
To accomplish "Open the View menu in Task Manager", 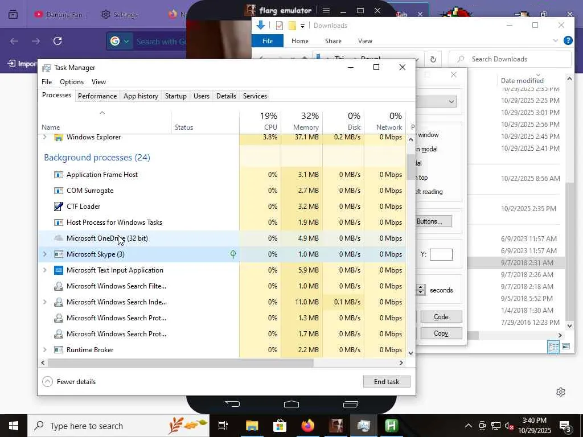I will click(x=98, y=82).
